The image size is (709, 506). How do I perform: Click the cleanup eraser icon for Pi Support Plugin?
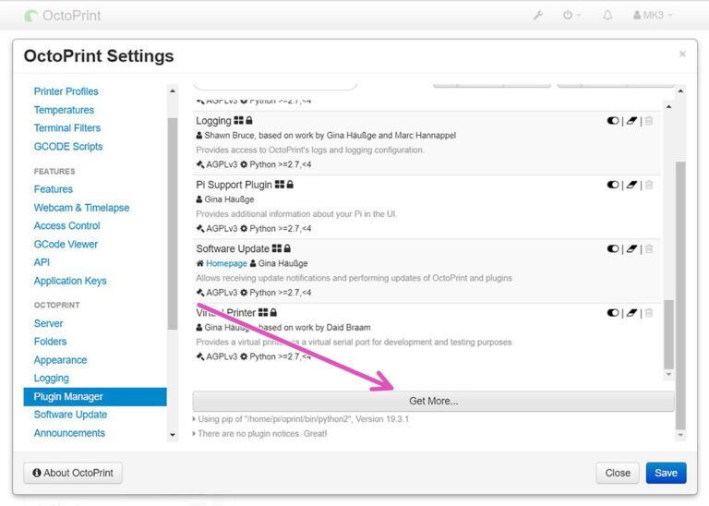(x=631, y=185)
